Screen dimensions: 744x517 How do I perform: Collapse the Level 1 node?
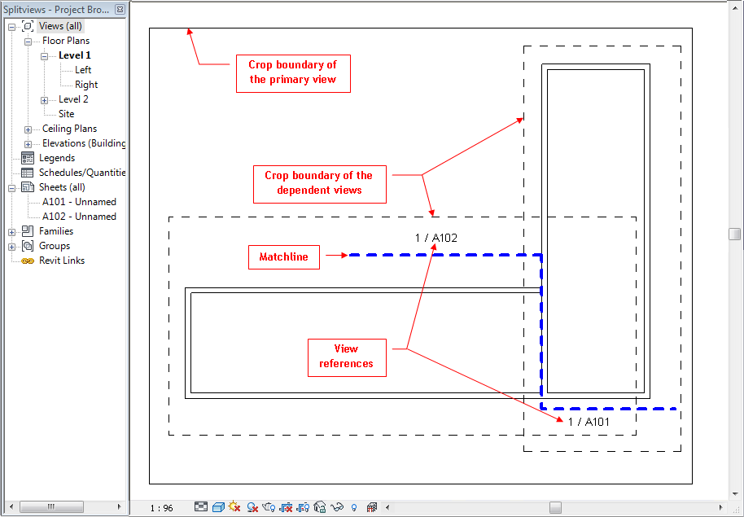(44, 56)
